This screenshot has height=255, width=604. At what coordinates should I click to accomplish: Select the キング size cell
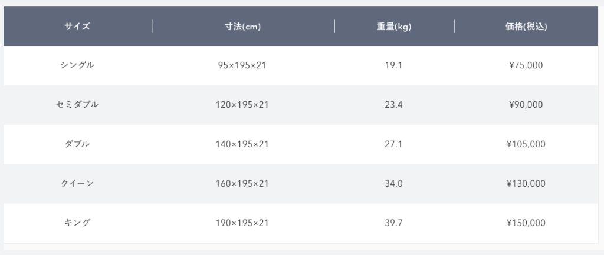tap(77, 223)
